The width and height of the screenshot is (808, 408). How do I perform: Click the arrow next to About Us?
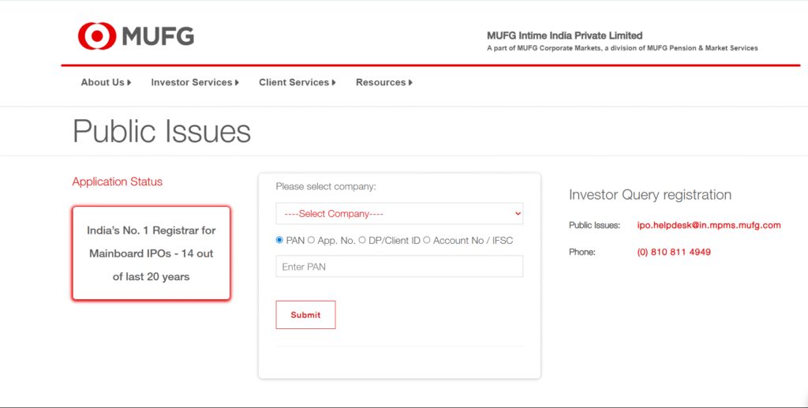[x=129, y=83]
